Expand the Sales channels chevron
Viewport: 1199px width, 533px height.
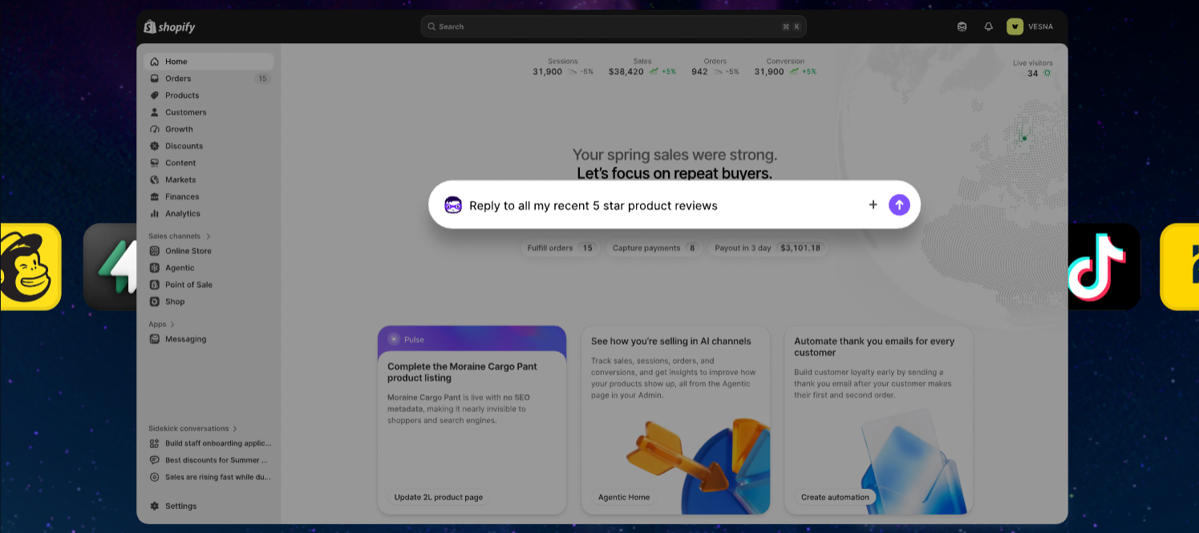point(209,236)
